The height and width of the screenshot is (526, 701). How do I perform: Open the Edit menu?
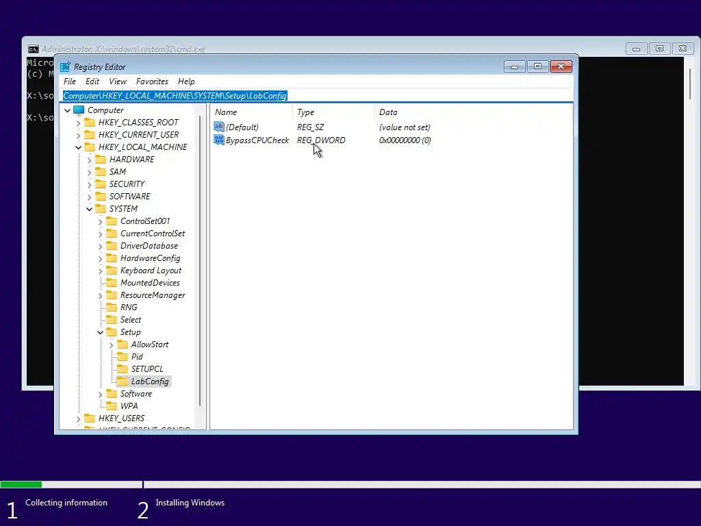click(92, 82)
